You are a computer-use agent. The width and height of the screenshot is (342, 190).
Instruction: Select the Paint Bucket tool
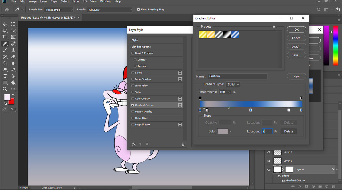click(5, 63)
